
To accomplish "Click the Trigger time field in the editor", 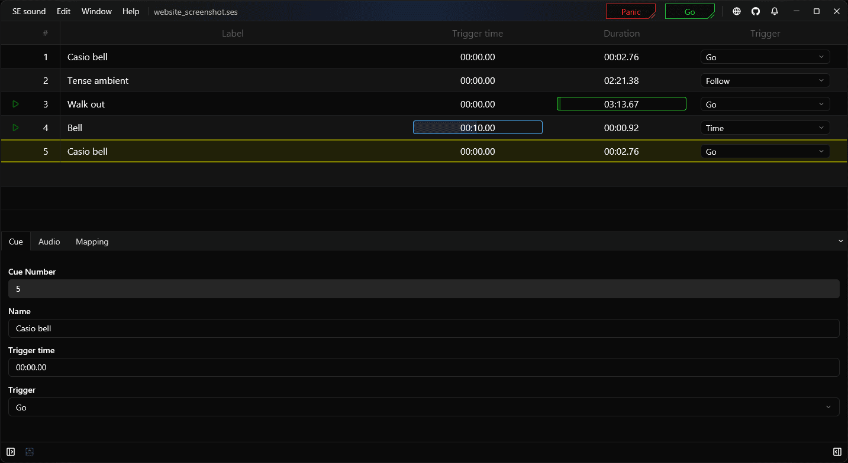I will point(424,367).
